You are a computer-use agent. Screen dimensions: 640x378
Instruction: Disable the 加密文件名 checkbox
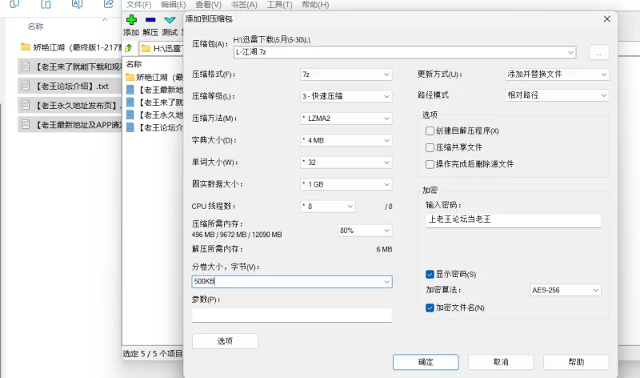[430, 308]
